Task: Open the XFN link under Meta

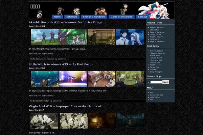Action: tap(152, 100)
